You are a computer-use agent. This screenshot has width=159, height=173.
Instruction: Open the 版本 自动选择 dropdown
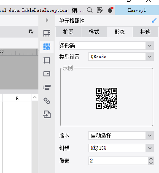point(121,135)
